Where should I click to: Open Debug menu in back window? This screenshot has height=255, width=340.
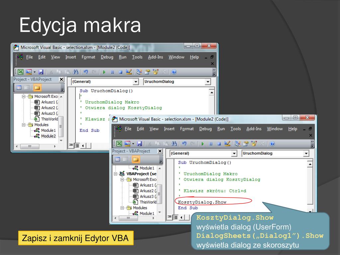[107, 57]
